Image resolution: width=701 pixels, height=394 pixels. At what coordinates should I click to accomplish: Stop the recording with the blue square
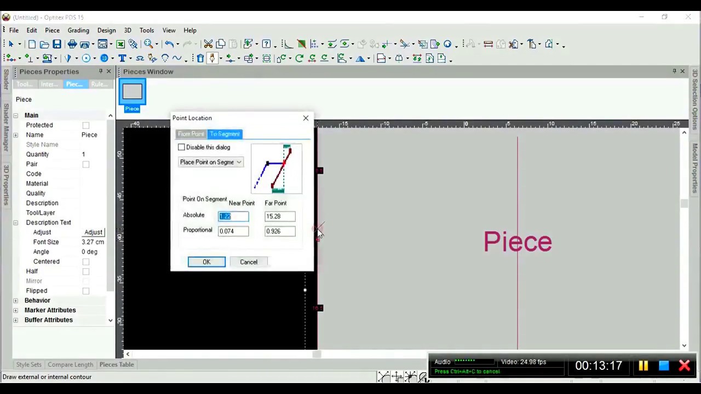664,366
